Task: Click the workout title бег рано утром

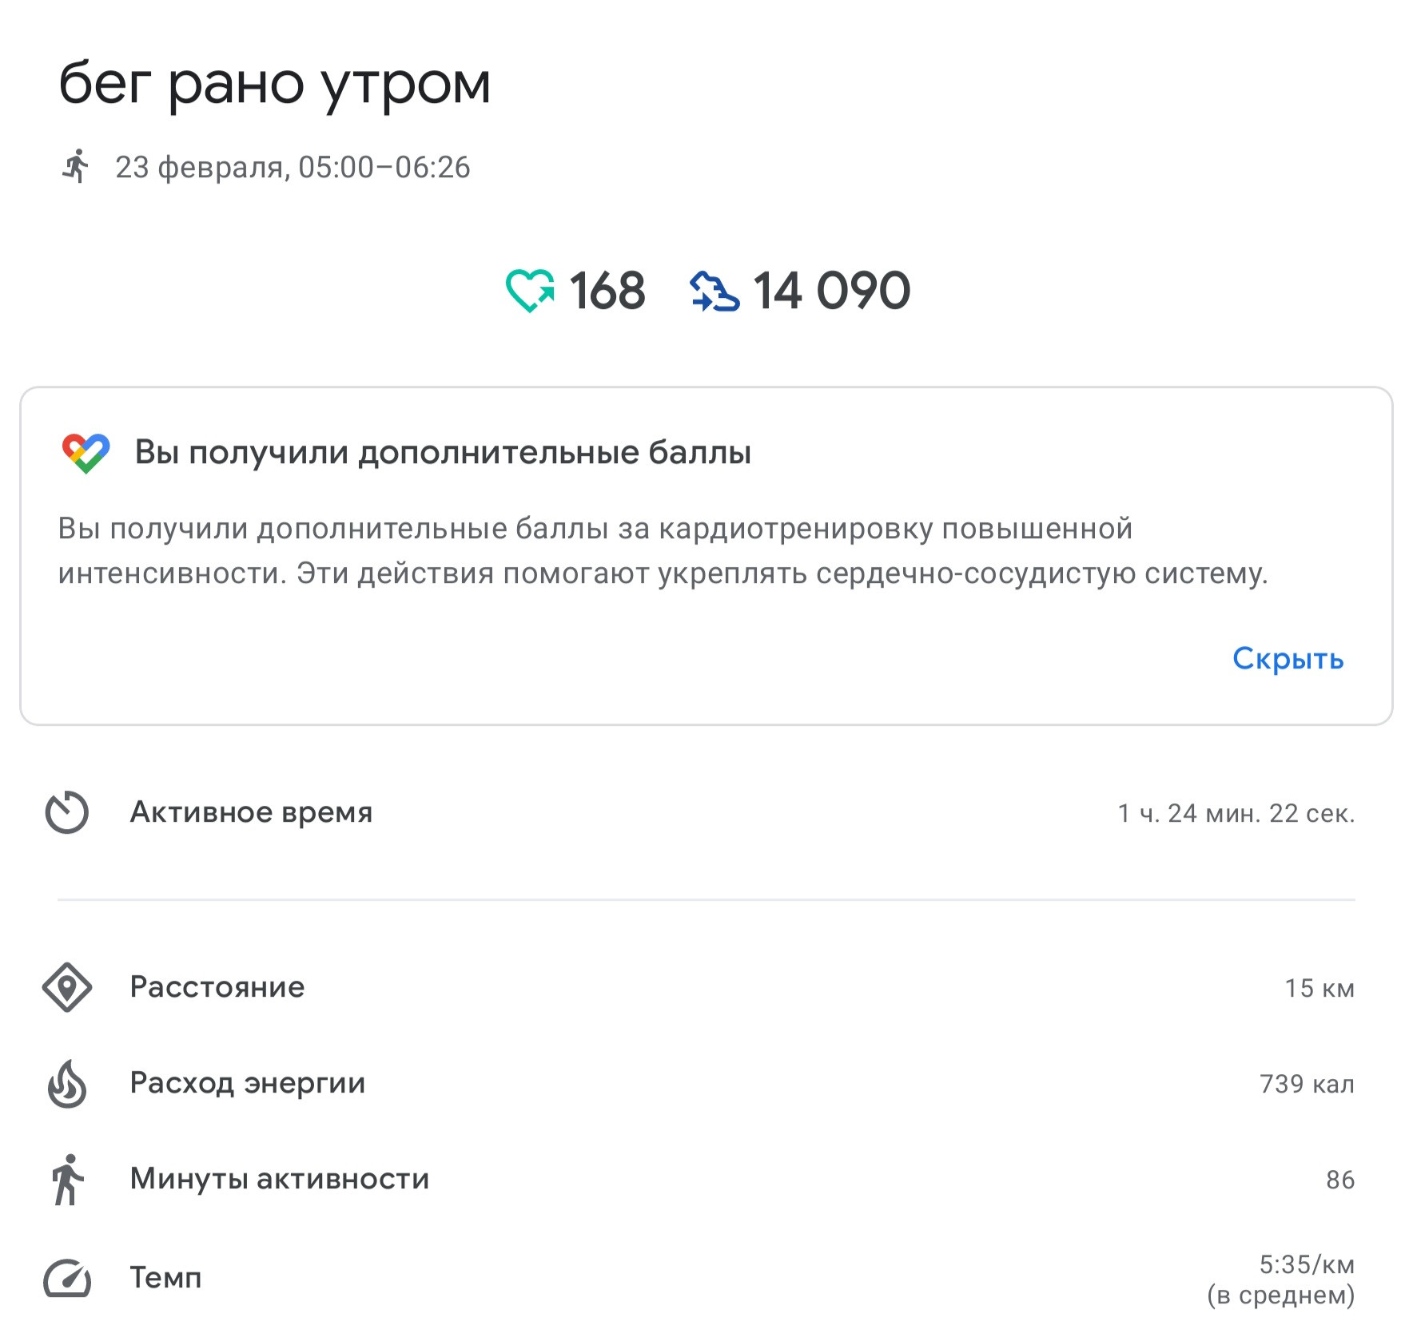Action: [274, 84]
